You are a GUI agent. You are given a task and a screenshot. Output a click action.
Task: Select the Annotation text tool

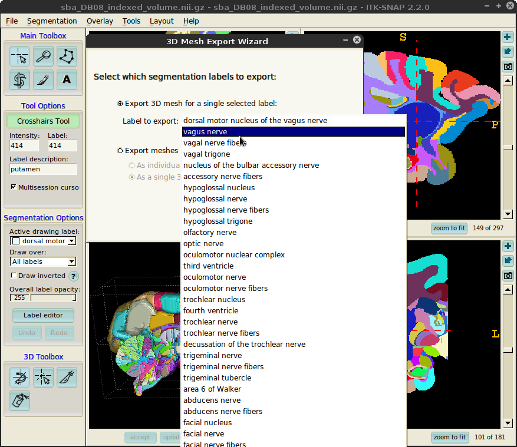67,80
